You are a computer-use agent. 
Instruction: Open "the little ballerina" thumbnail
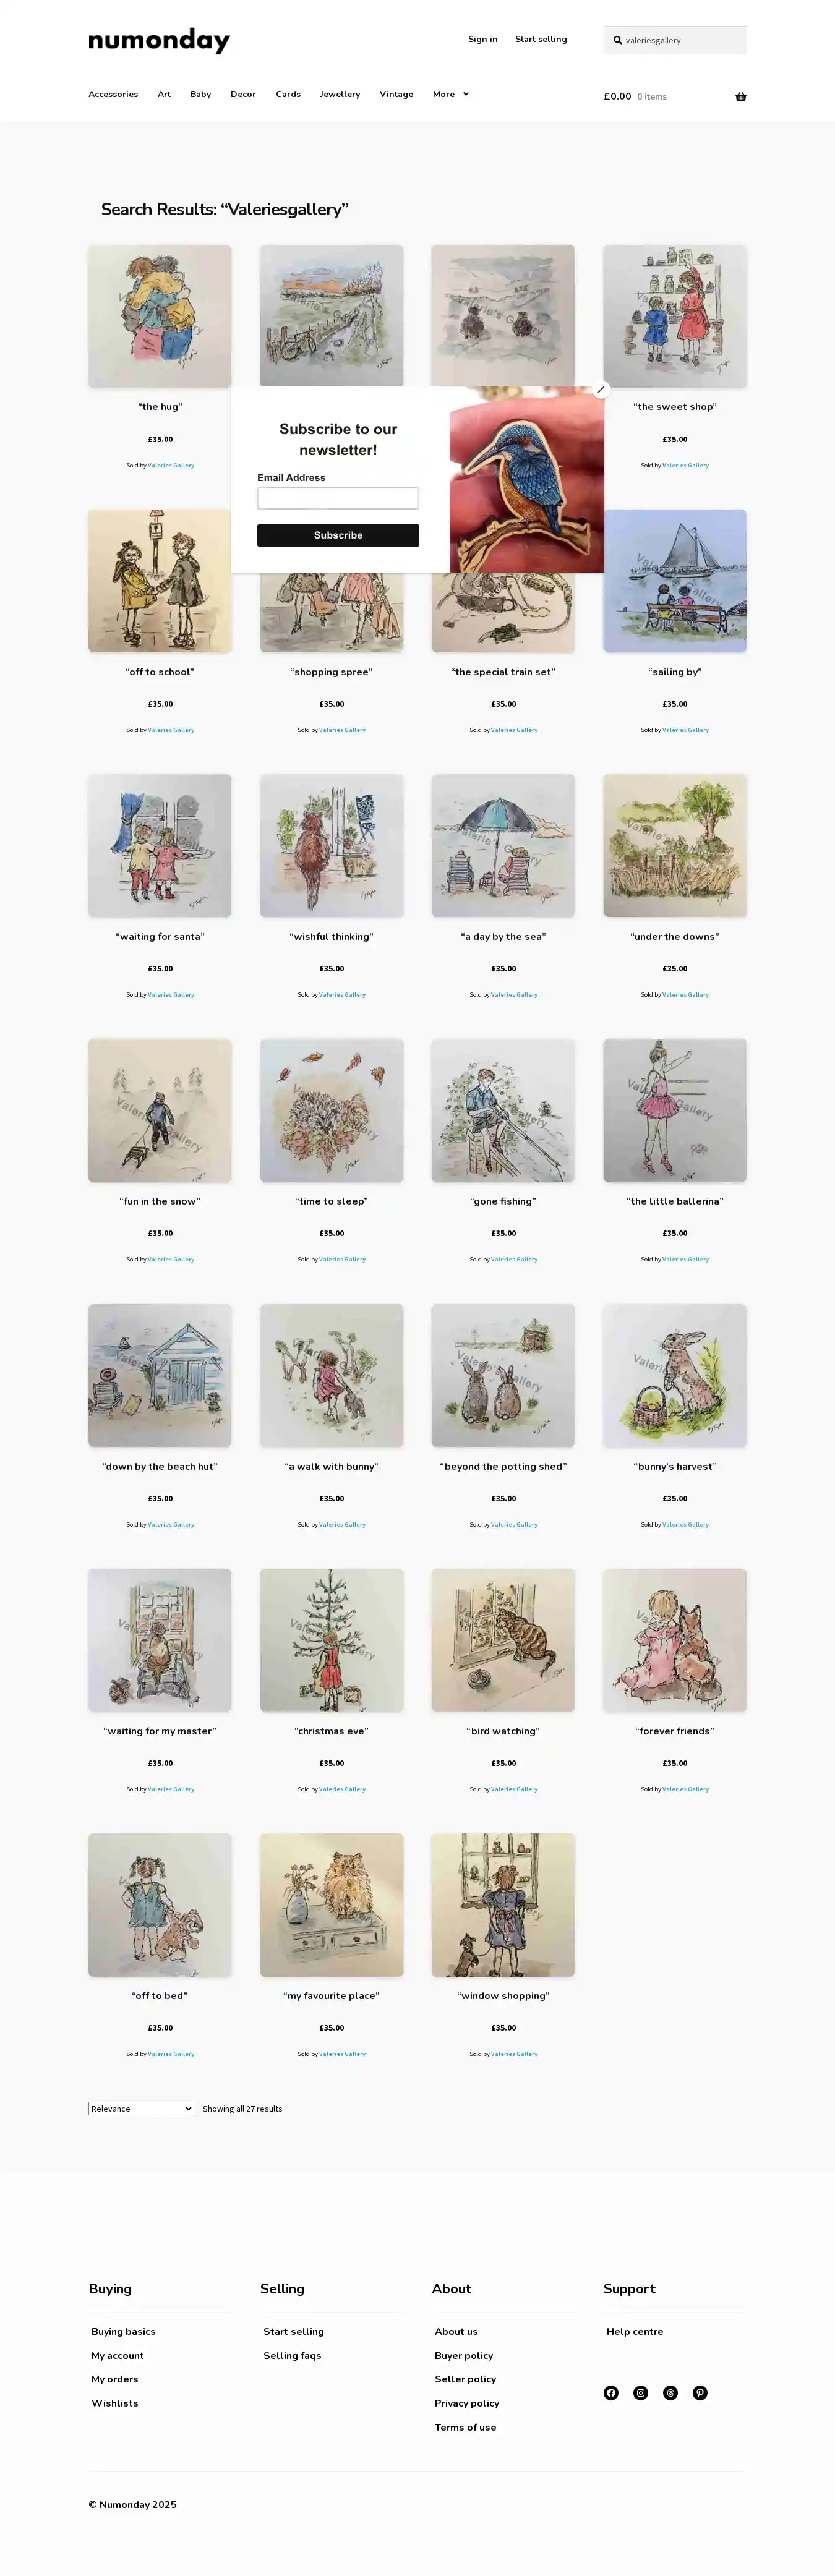tap(675, 1110)
